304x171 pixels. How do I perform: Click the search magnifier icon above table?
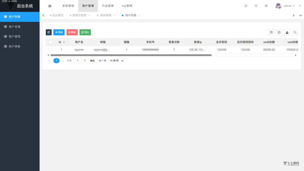pos(295,32)
